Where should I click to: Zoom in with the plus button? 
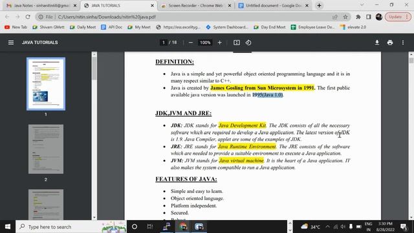tap(220, 43)
